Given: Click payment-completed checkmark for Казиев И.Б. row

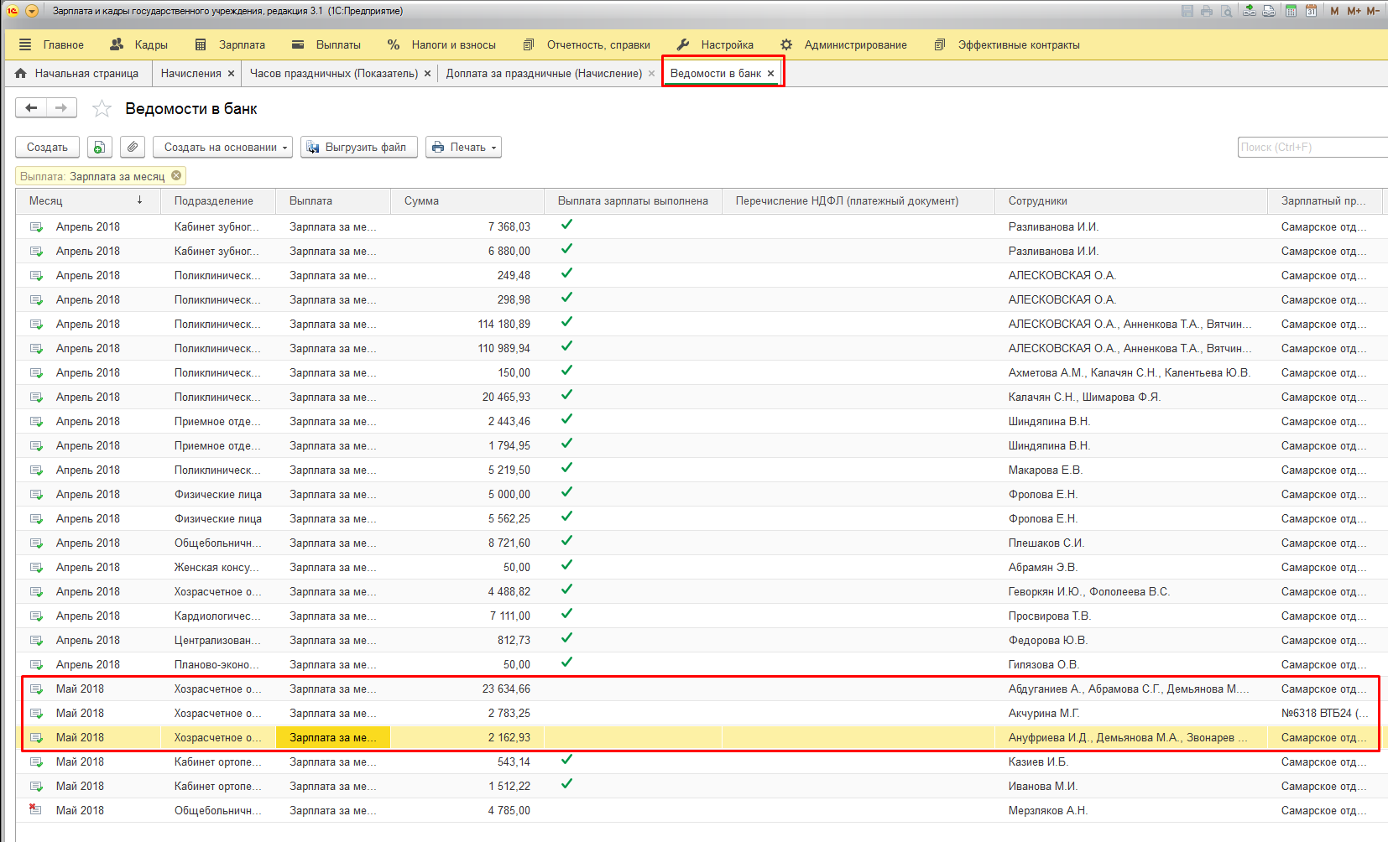Looking at the screenshot, I should point(566,760).
